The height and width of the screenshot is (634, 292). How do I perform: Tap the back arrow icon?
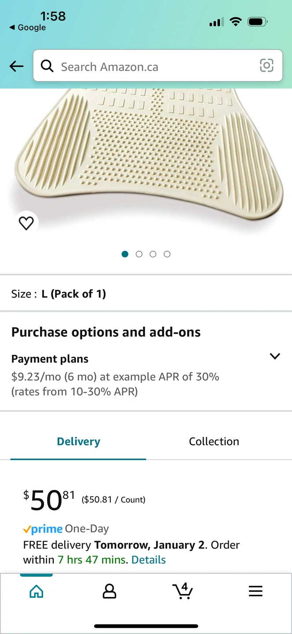click(16, 66)
